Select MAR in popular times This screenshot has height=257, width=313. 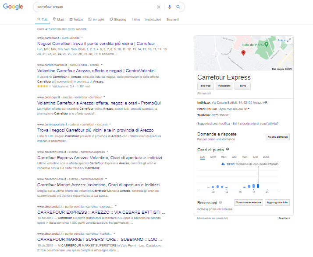pos(213,157)
